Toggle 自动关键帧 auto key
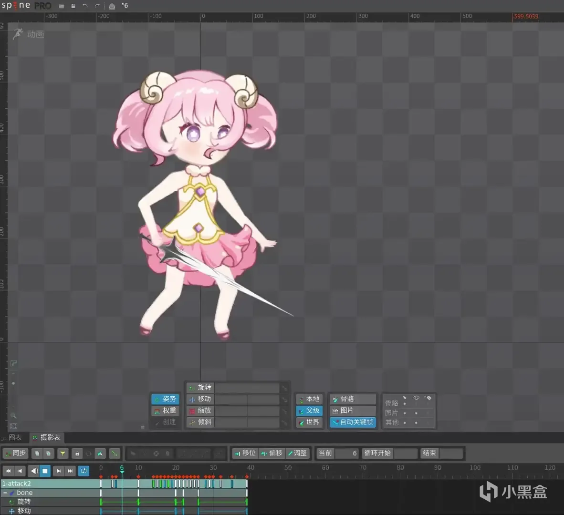564x515 pixels. point(353,422)
